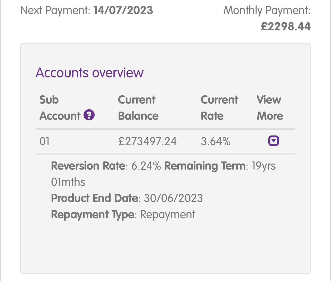This screenshot has height=281, width=331.
Task: Click the £273497.24 balance value
Action: pyautogui.click(x=147, y=141)
